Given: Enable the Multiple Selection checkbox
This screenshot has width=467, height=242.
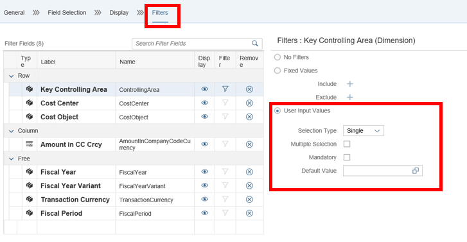Looking at the screenshot, I should click(x=347, y=144).
